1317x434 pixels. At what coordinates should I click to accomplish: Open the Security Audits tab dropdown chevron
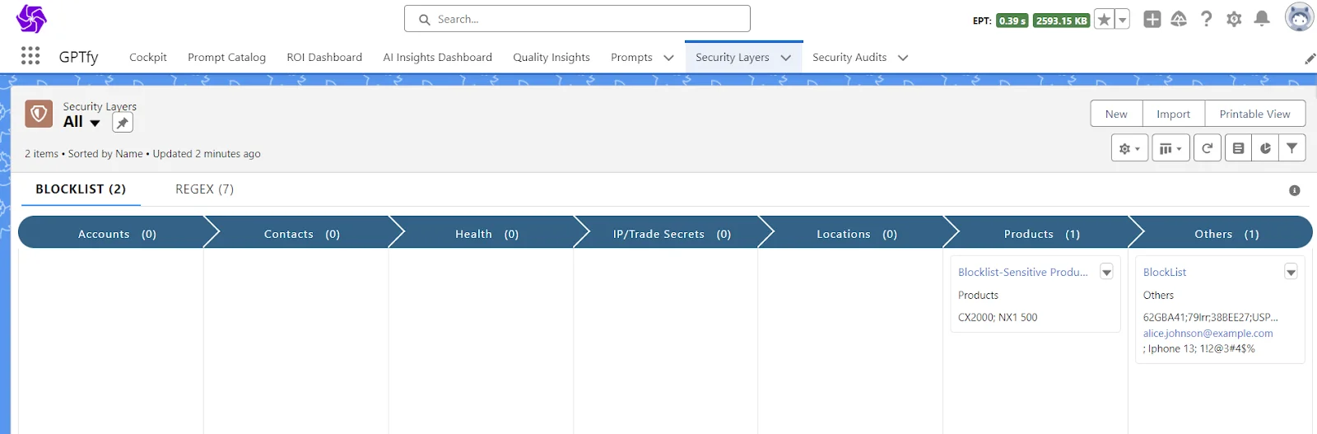(x=903, y=58)
